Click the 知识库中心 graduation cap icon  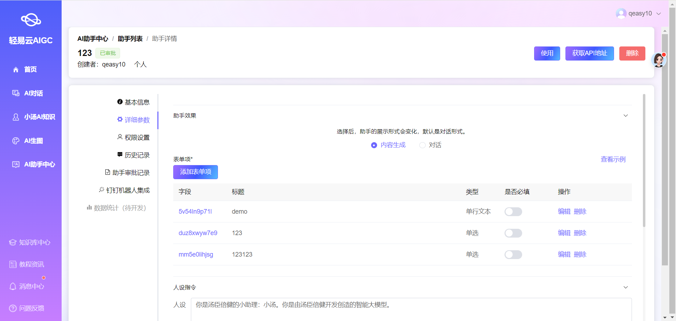coord(13,243)
